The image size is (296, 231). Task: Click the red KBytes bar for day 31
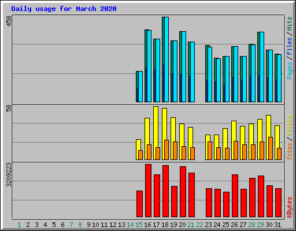click(x=279, y=203)
